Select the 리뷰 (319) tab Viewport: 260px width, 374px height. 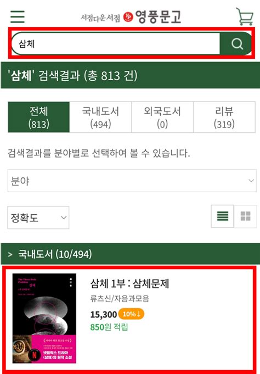(224, 117)
